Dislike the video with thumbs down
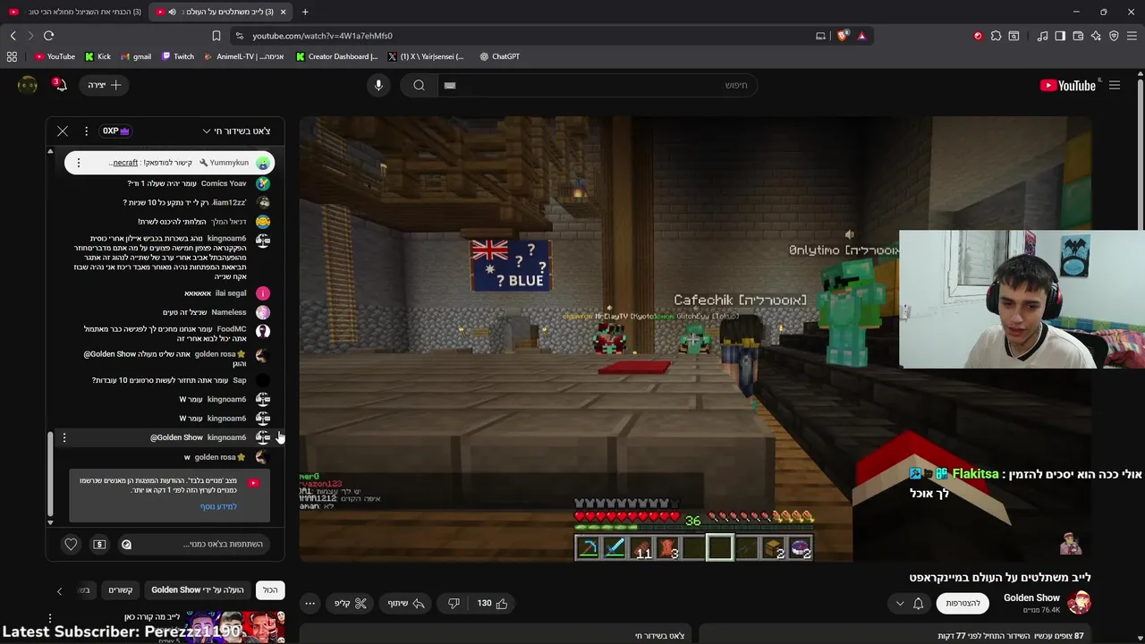The width and height of the screenshot is (1145, 644). [454, 603]
